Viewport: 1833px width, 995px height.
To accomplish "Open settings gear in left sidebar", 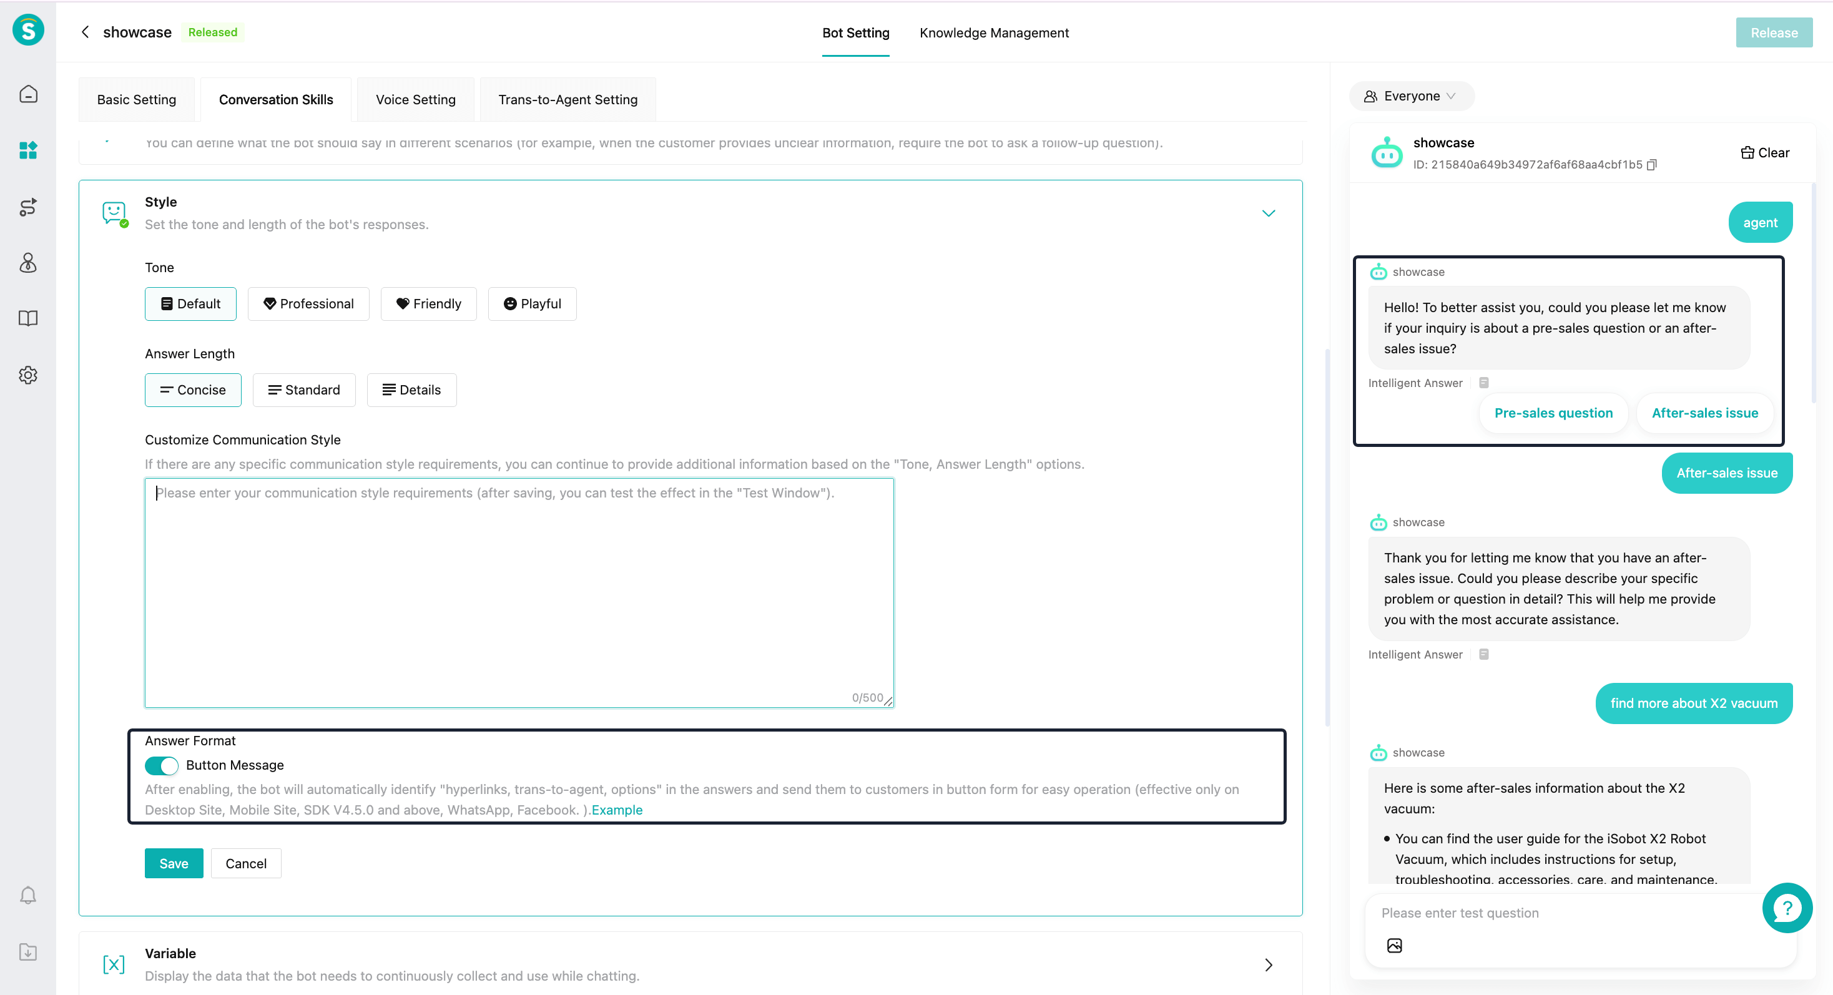I will (27, 375).
